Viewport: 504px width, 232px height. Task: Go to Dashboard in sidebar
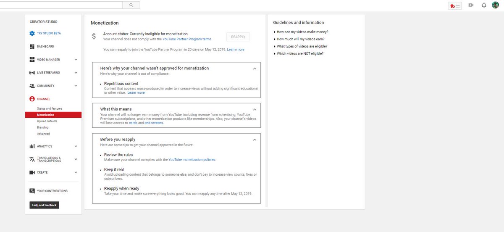45,46
